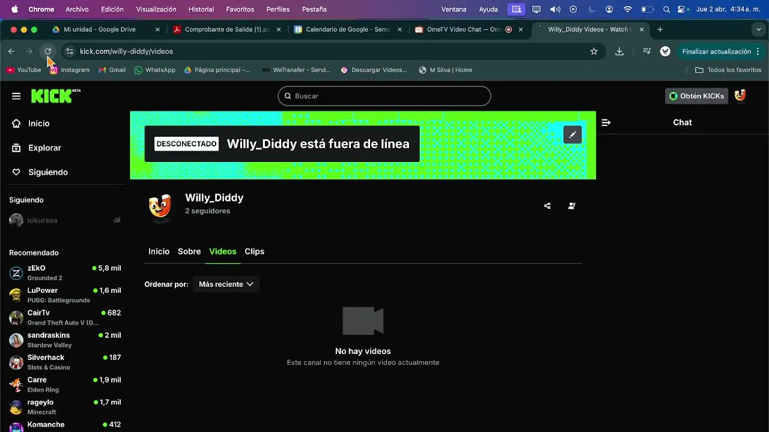Screen dimensions: 769x432
Task: Open the Visualización menu
Action: (156, 9)
